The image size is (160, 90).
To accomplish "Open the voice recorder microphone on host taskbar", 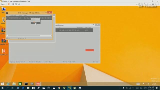I will click(x=38, y=88).
